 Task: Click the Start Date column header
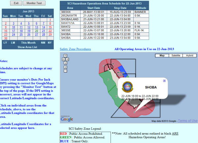[94, 8]
